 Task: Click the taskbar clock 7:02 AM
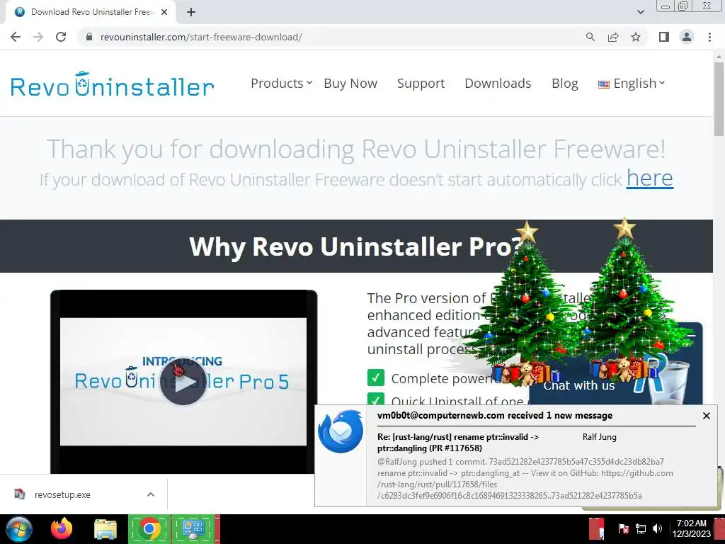click(x=691, y=528)
